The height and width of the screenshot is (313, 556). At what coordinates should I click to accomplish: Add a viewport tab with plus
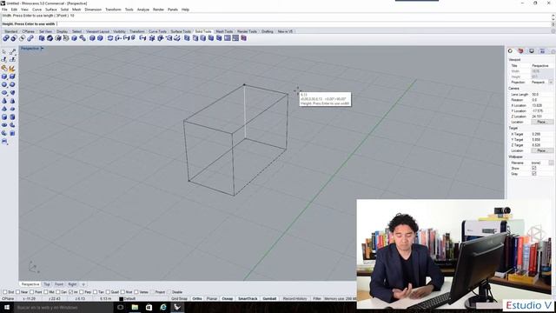pyautogui.click(x=83, y=284)
